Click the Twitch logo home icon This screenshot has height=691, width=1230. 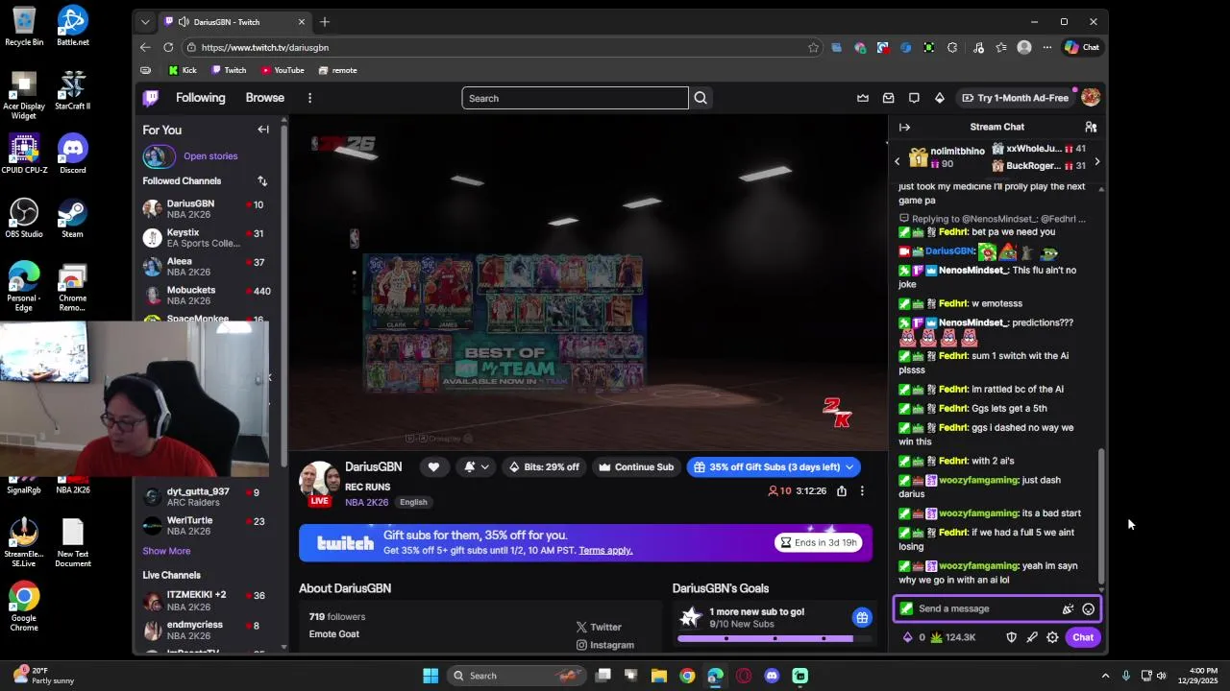coord(151,98)
